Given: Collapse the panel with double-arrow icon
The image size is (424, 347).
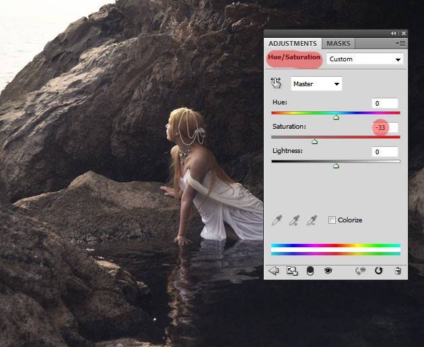Looking at the screenshot, I should click(x=393, y=33).
